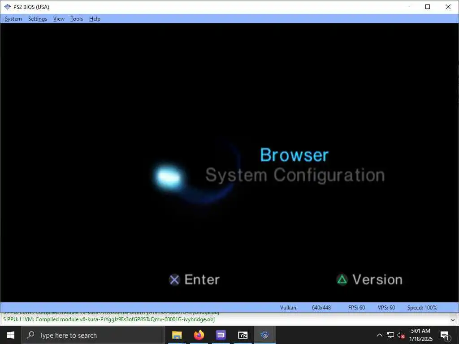Click the cross button icon beside Enter
459x344 pixels.
click(x=174, y=280)
